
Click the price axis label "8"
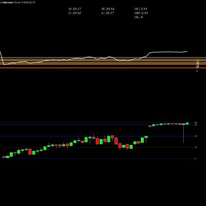(195, 159)
